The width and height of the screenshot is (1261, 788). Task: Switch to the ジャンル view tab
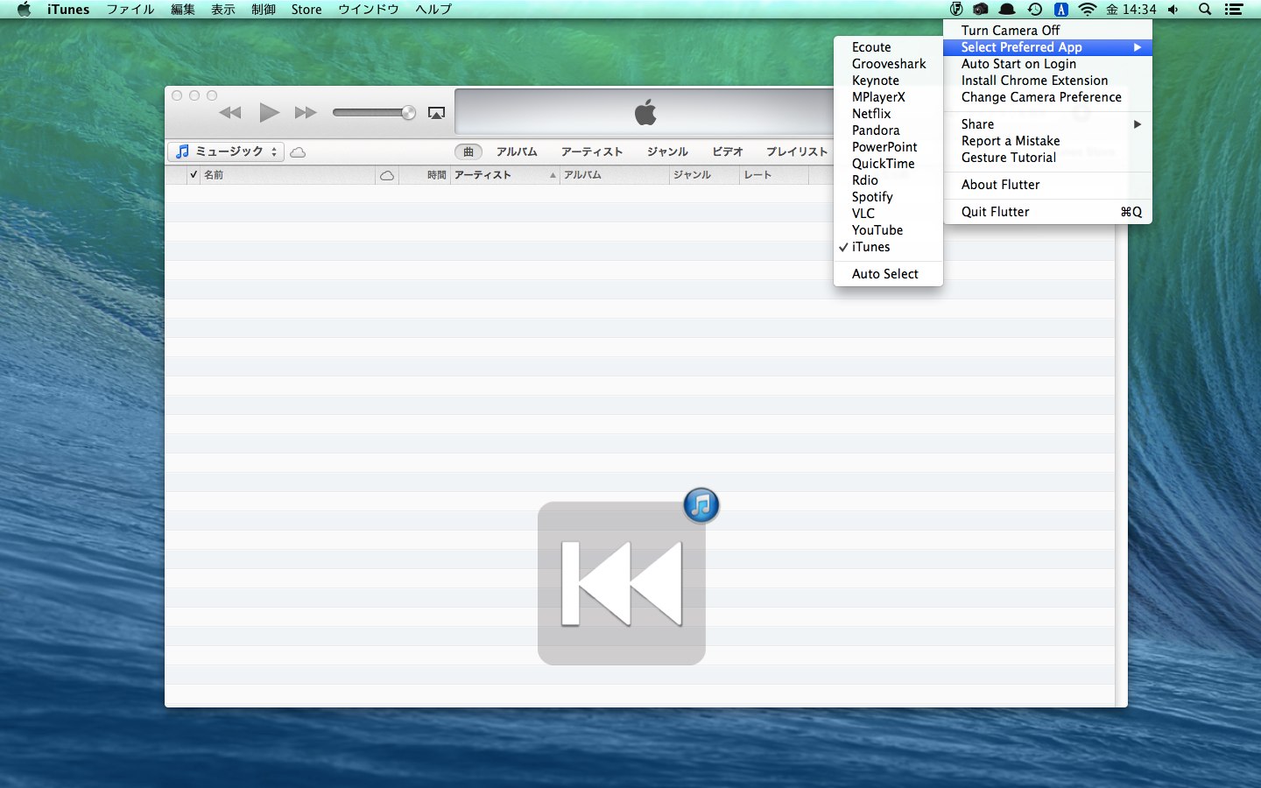click(x=667, y=151)
